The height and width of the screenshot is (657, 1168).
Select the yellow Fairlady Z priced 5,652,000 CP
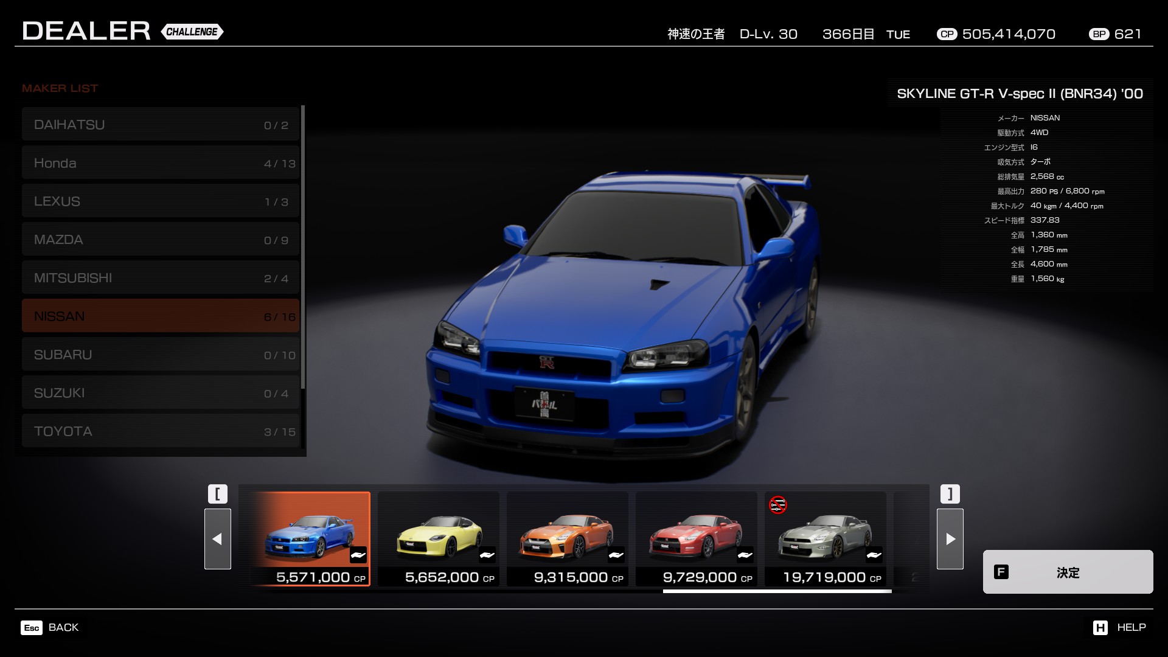[438, 538]
